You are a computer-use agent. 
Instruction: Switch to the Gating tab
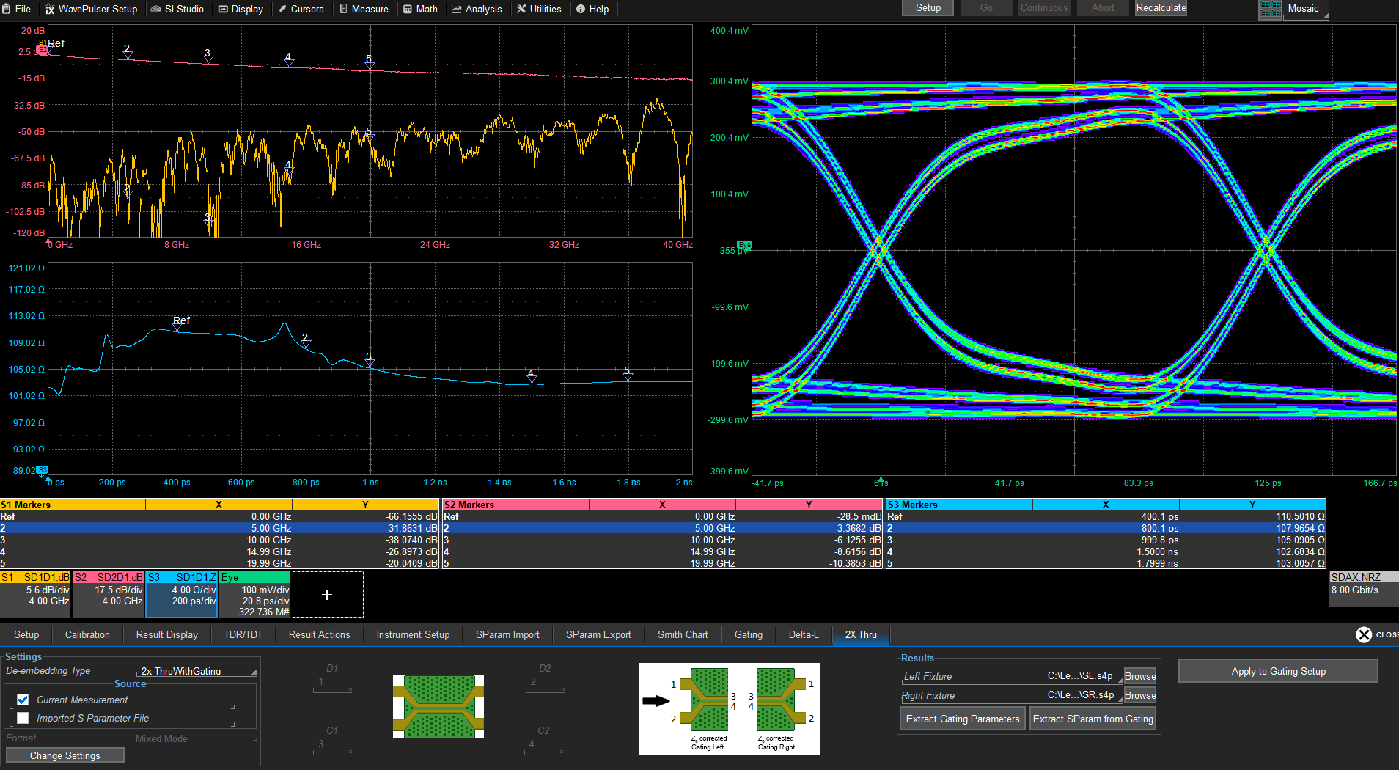pos(748,634)
